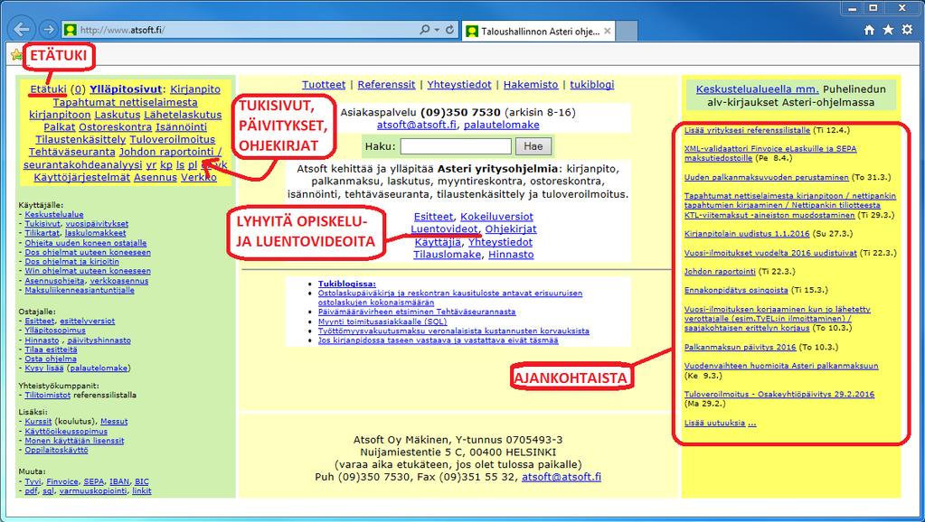925x522 pixels.
Task: Open Päivämäärävirheen etsiminen Tehtäväseurannasta post
Action: pos(417,312)
